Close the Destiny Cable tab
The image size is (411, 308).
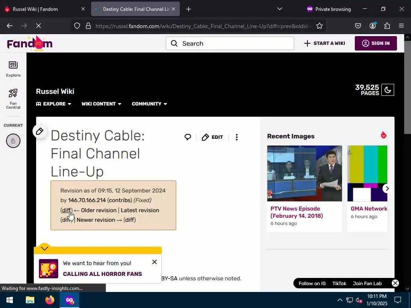coord(173,9)
